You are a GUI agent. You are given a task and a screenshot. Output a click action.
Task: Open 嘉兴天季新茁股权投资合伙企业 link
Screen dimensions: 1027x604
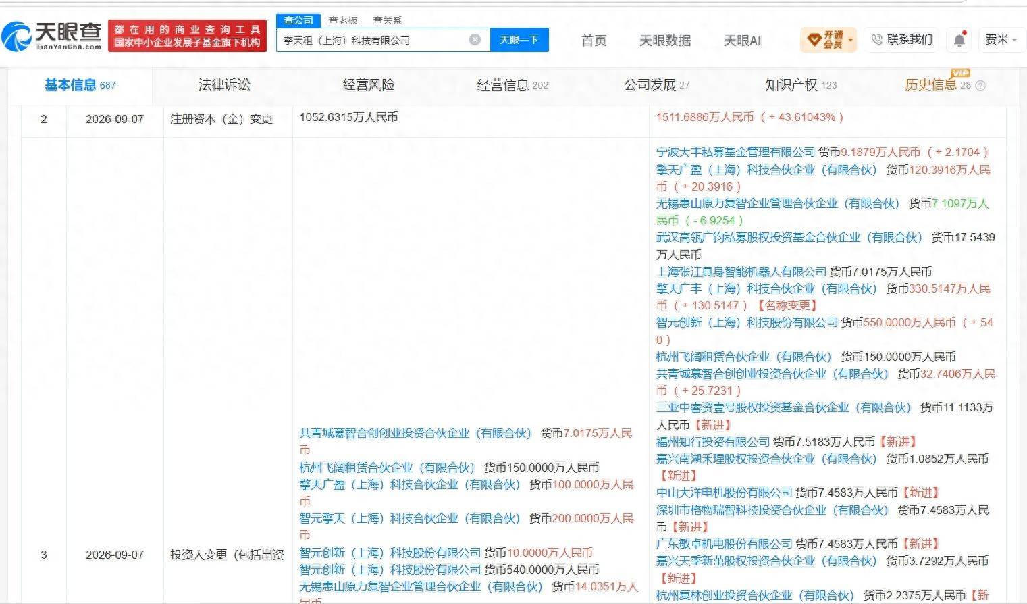tap(766, 561)
